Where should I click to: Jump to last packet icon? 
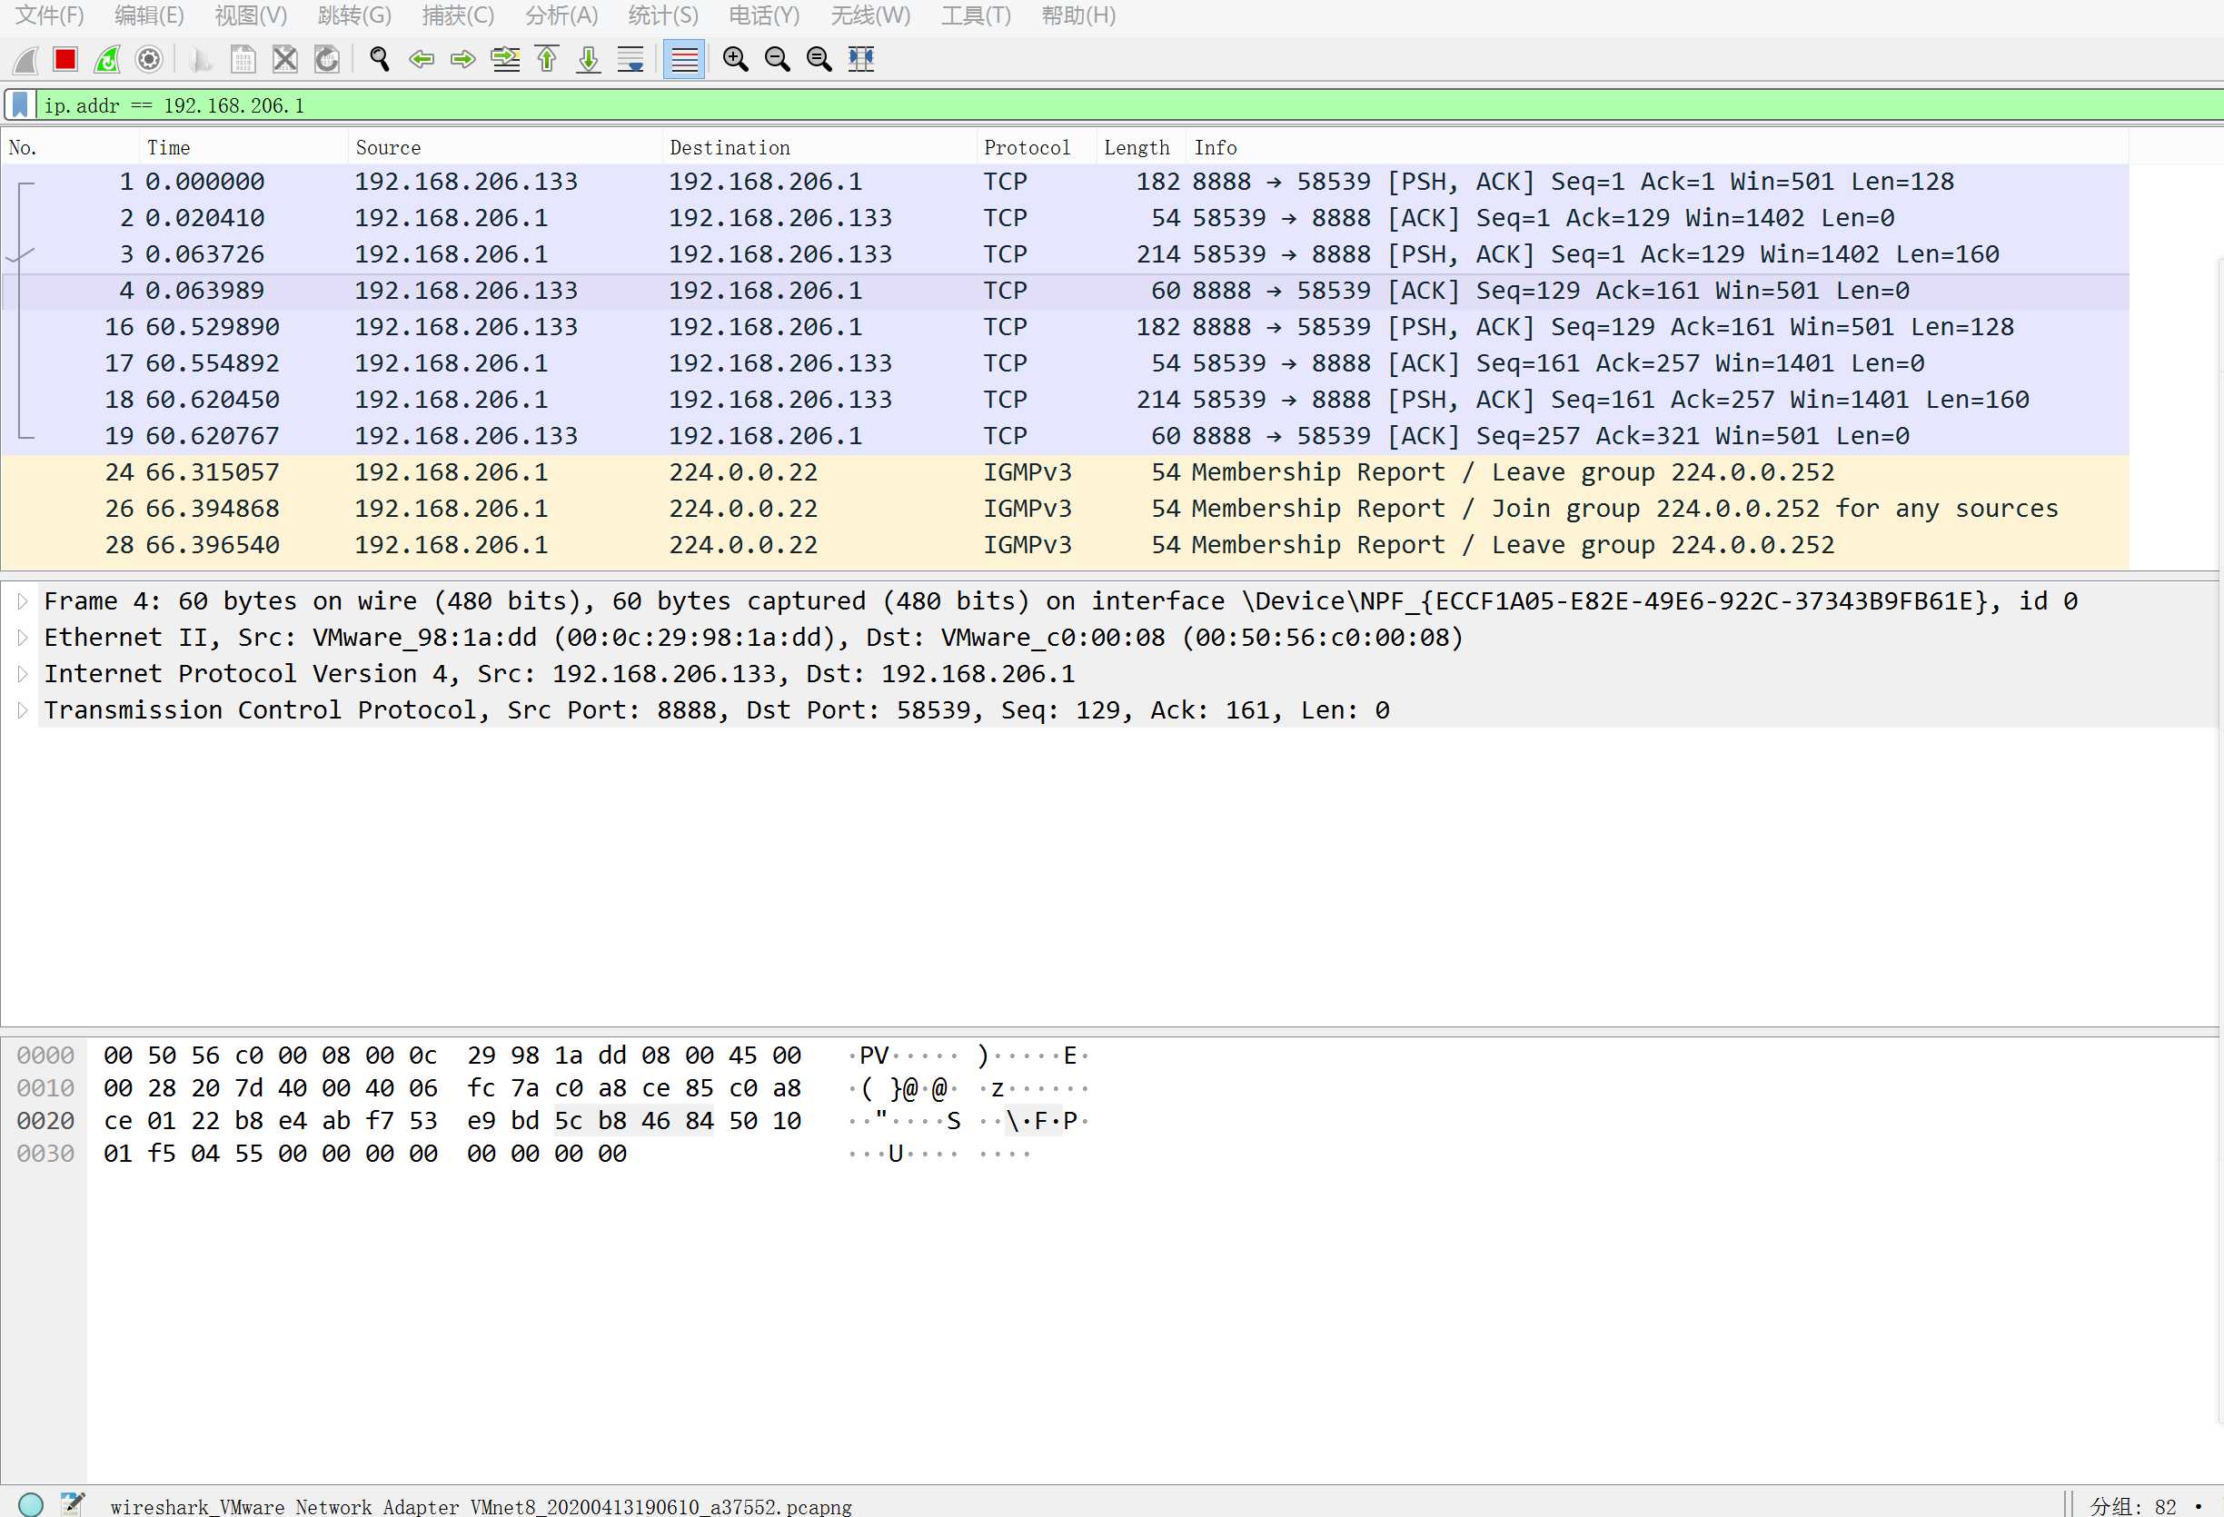[x=589, y=59]
